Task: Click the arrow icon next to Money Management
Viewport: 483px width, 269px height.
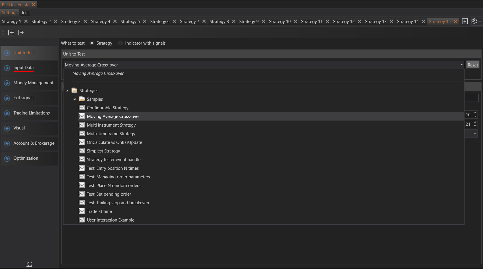Action: (x=7, y=83)
